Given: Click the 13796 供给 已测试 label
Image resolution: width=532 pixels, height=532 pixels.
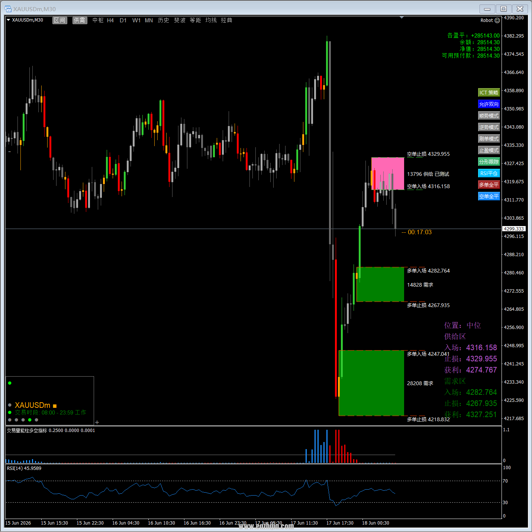Looking at the screenshot, I should (428, 174).
